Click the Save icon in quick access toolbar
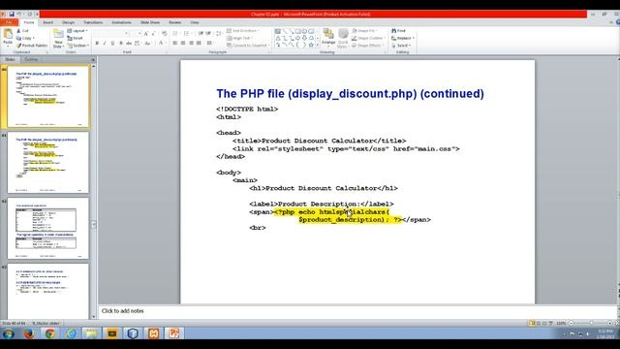620x349 pixels. 12,15
